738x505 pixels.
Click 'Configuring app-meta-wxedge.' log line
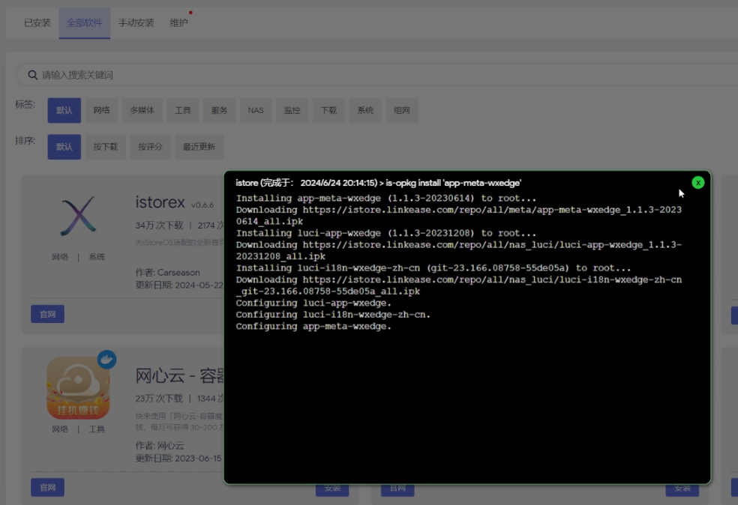313,327
